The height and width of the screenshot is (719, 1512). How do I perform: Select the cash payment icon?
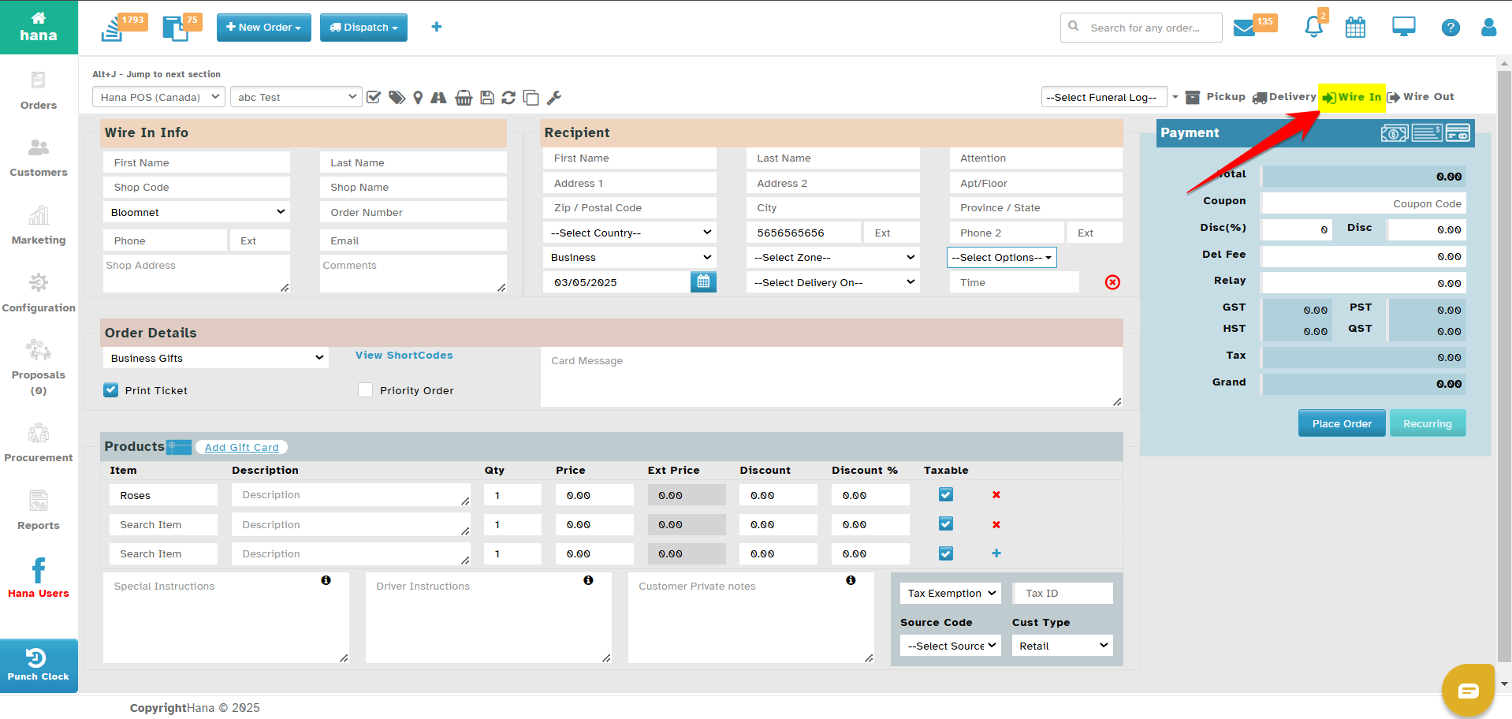(x=1395, y=133)
